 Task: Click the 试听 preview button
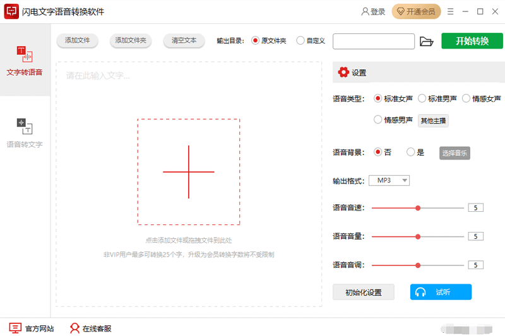441,292
